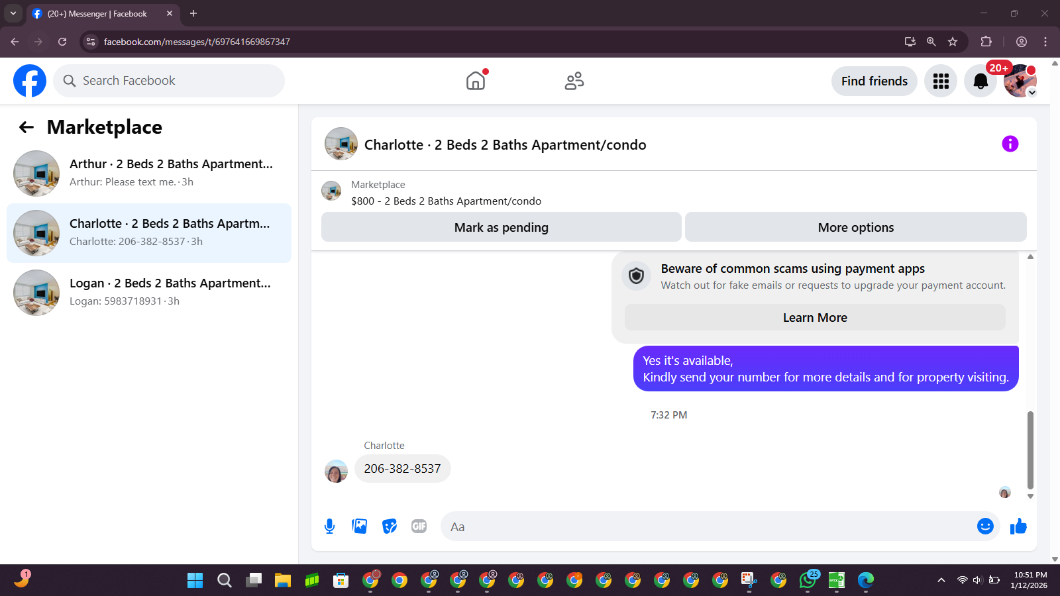Click the chat scrollbar thumb
Screen dimensions: 1060x596
coord(1030,450)
